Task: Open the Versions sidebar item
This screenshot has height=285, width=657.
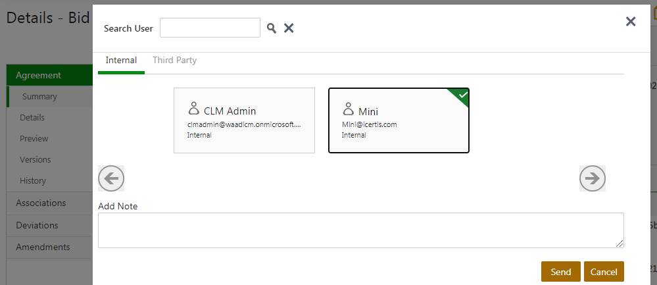Action: point(35,160)
